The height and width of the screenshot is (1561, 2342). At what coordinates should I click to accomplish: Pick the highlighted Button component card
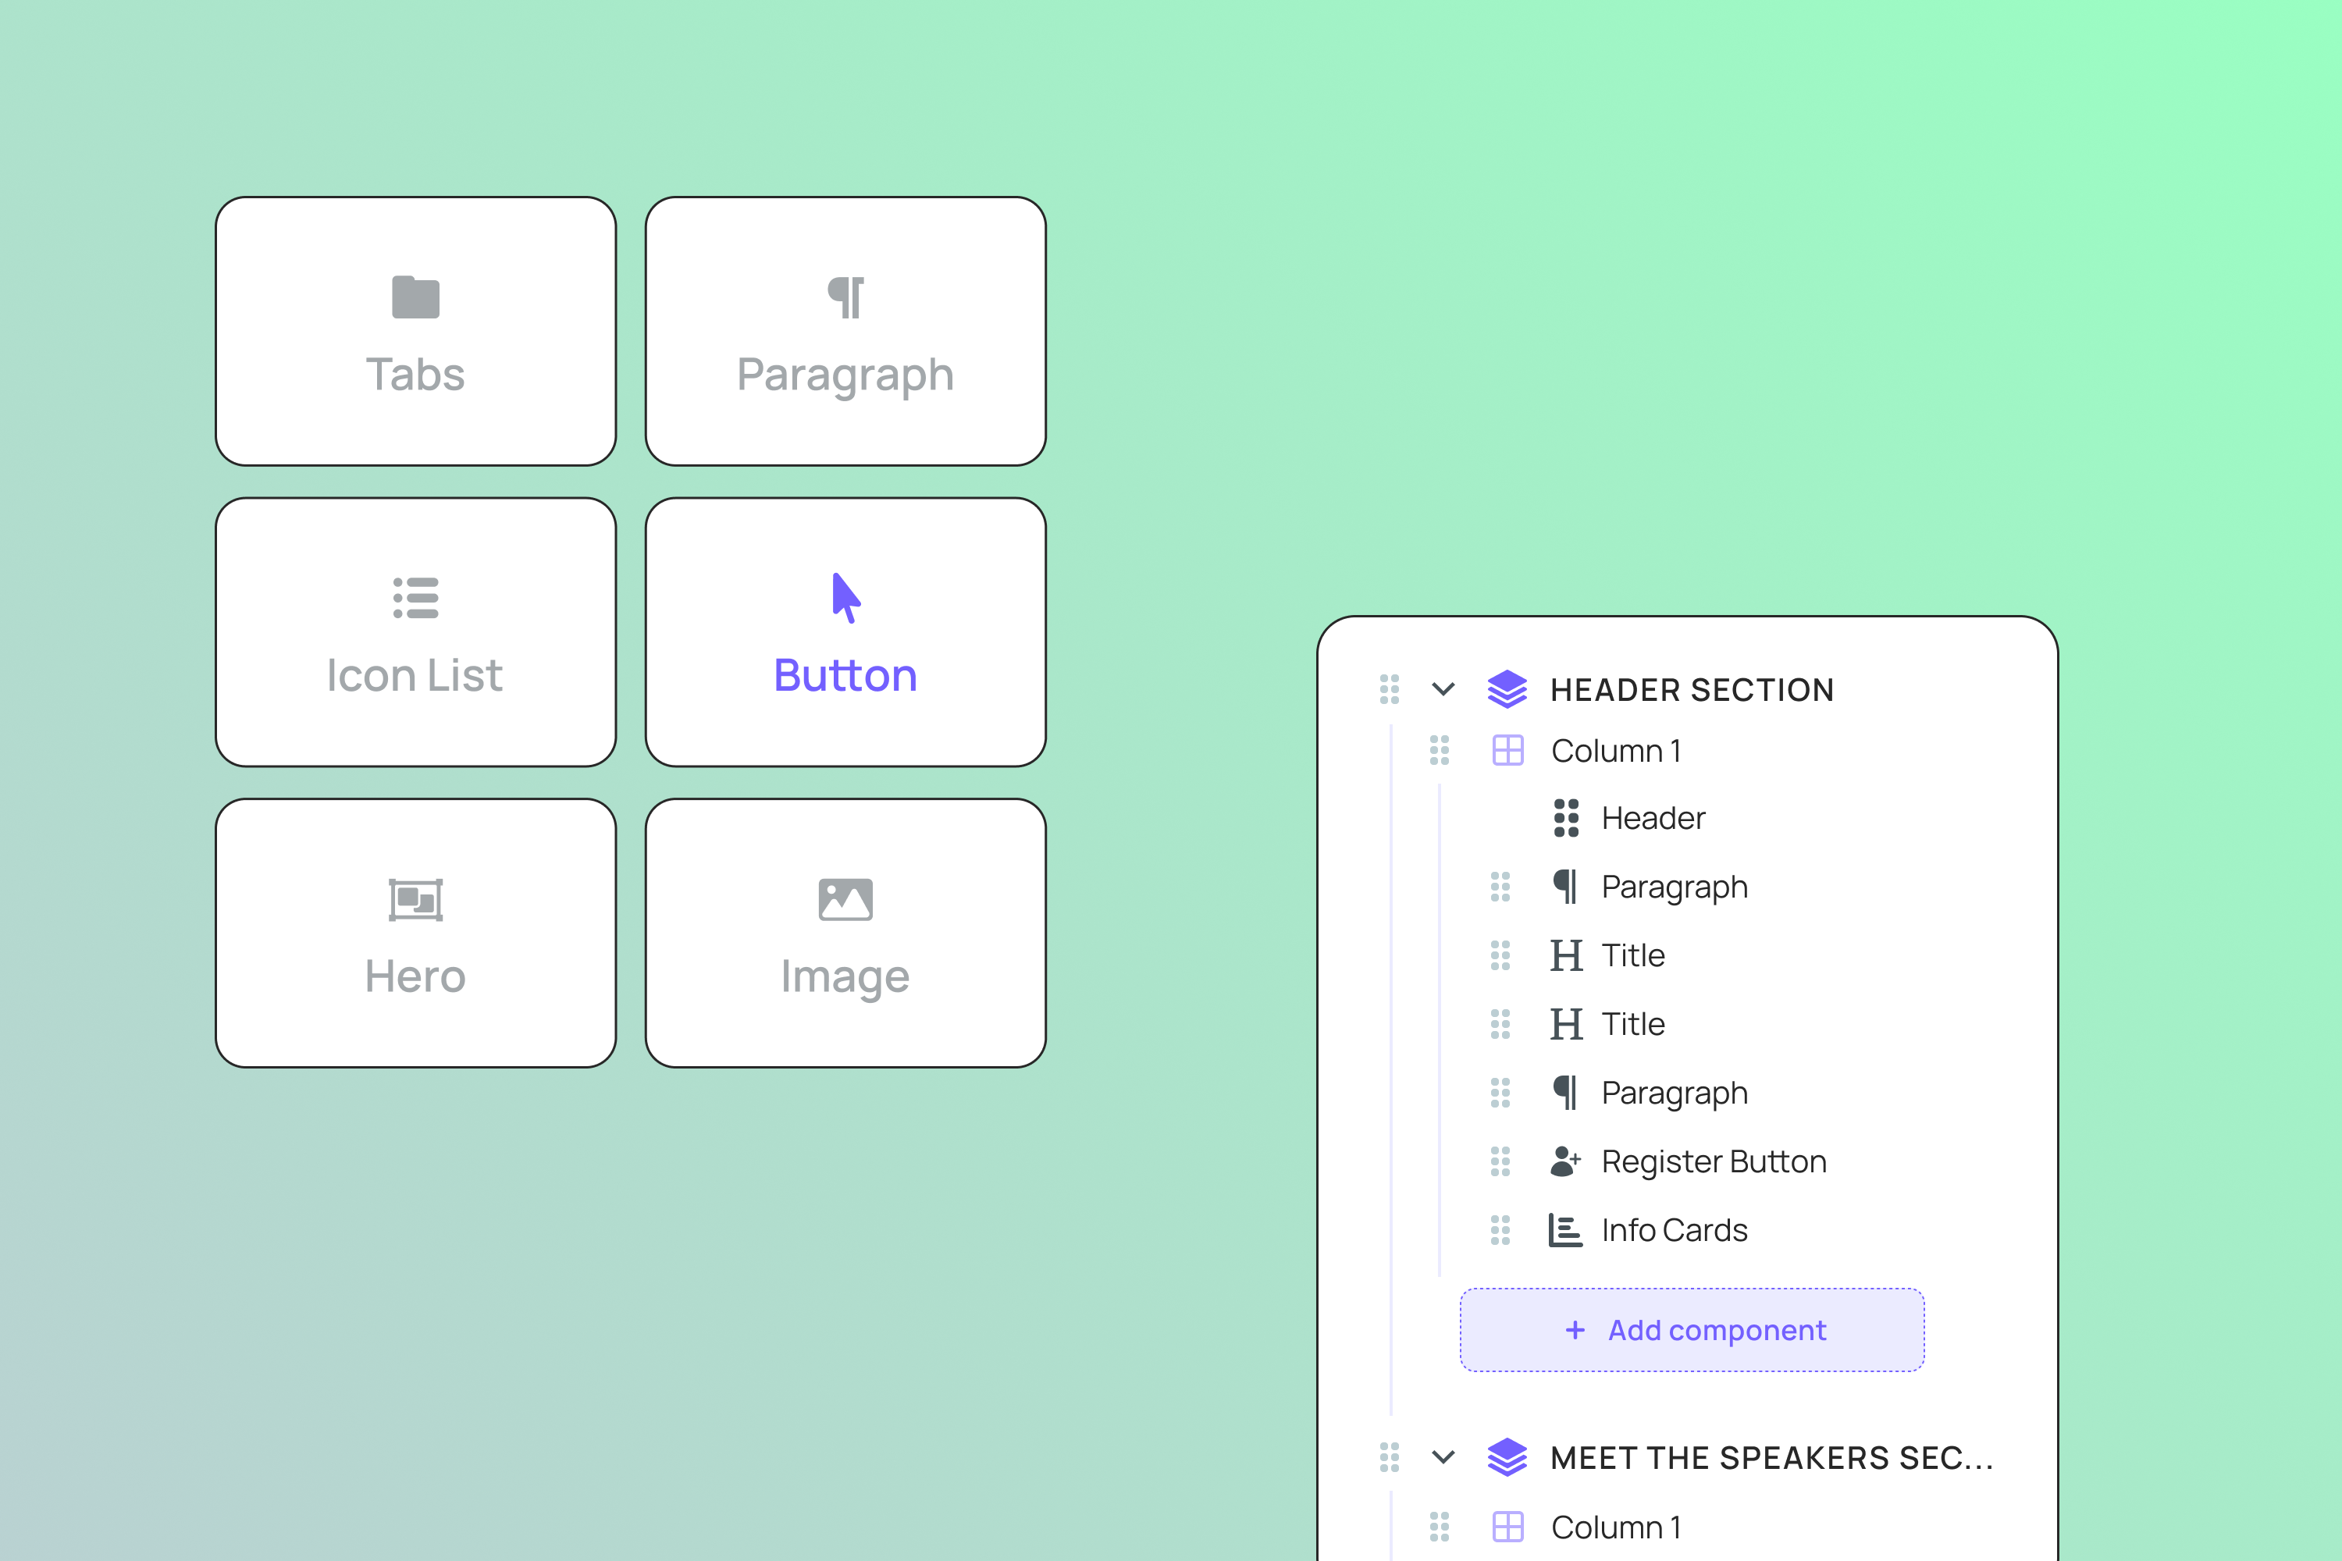(x=845, y=632)
